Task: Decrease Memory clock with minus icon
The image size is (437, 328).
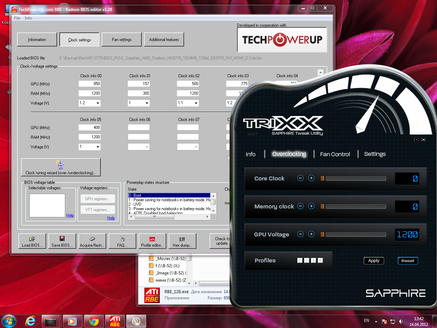Action: [x=300, y=206]
